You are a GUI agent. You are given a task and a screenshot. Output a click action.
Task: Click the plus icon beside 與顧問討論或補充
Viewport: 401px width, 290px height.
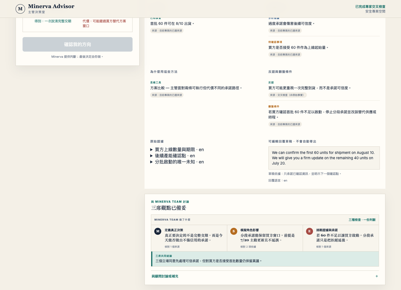pyautogui.click(x=377, y=276)
